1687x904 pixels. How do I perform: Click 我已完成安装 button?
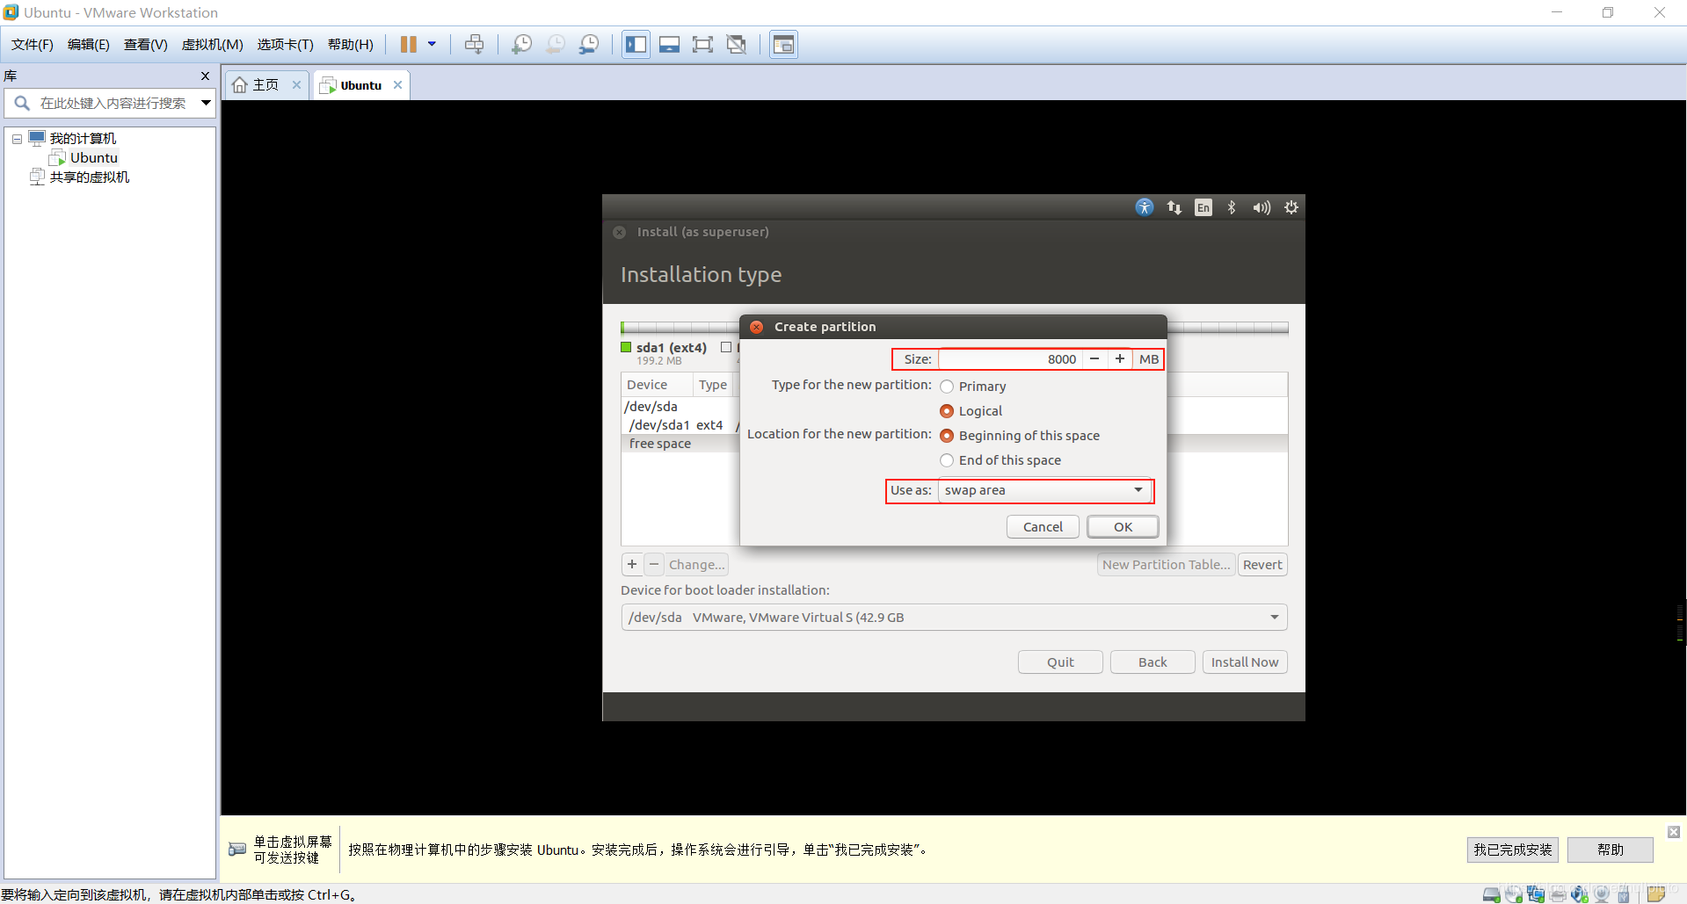(x=1512, y=850)
